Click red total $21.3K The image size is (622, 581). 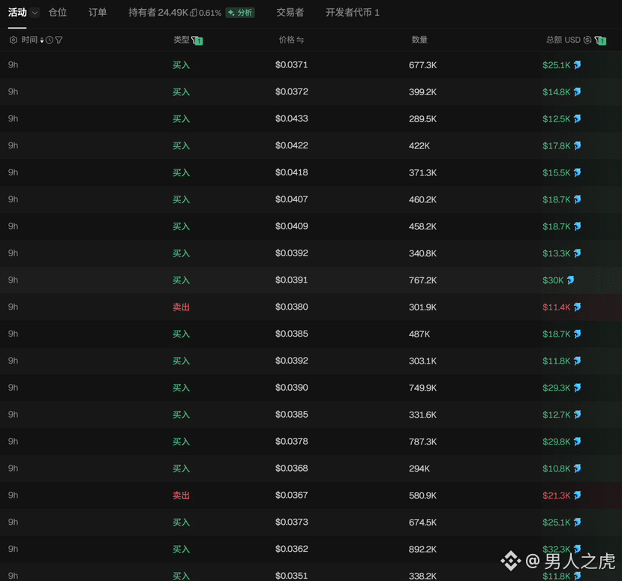[x=557, y=496]
